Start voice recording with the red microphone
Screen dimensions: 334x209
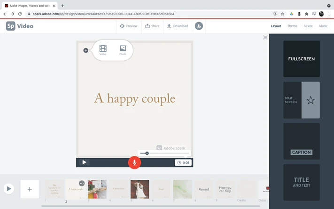coord(134,162)
